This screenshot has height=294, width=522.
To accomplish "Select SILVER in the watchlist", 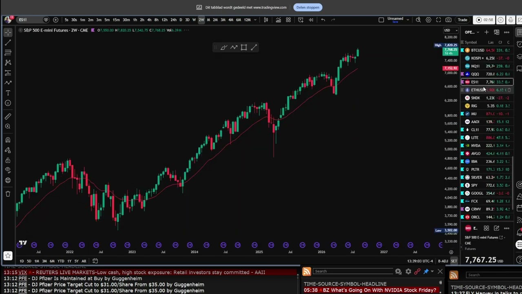I will pyautogui.click(x=487, y=177).
